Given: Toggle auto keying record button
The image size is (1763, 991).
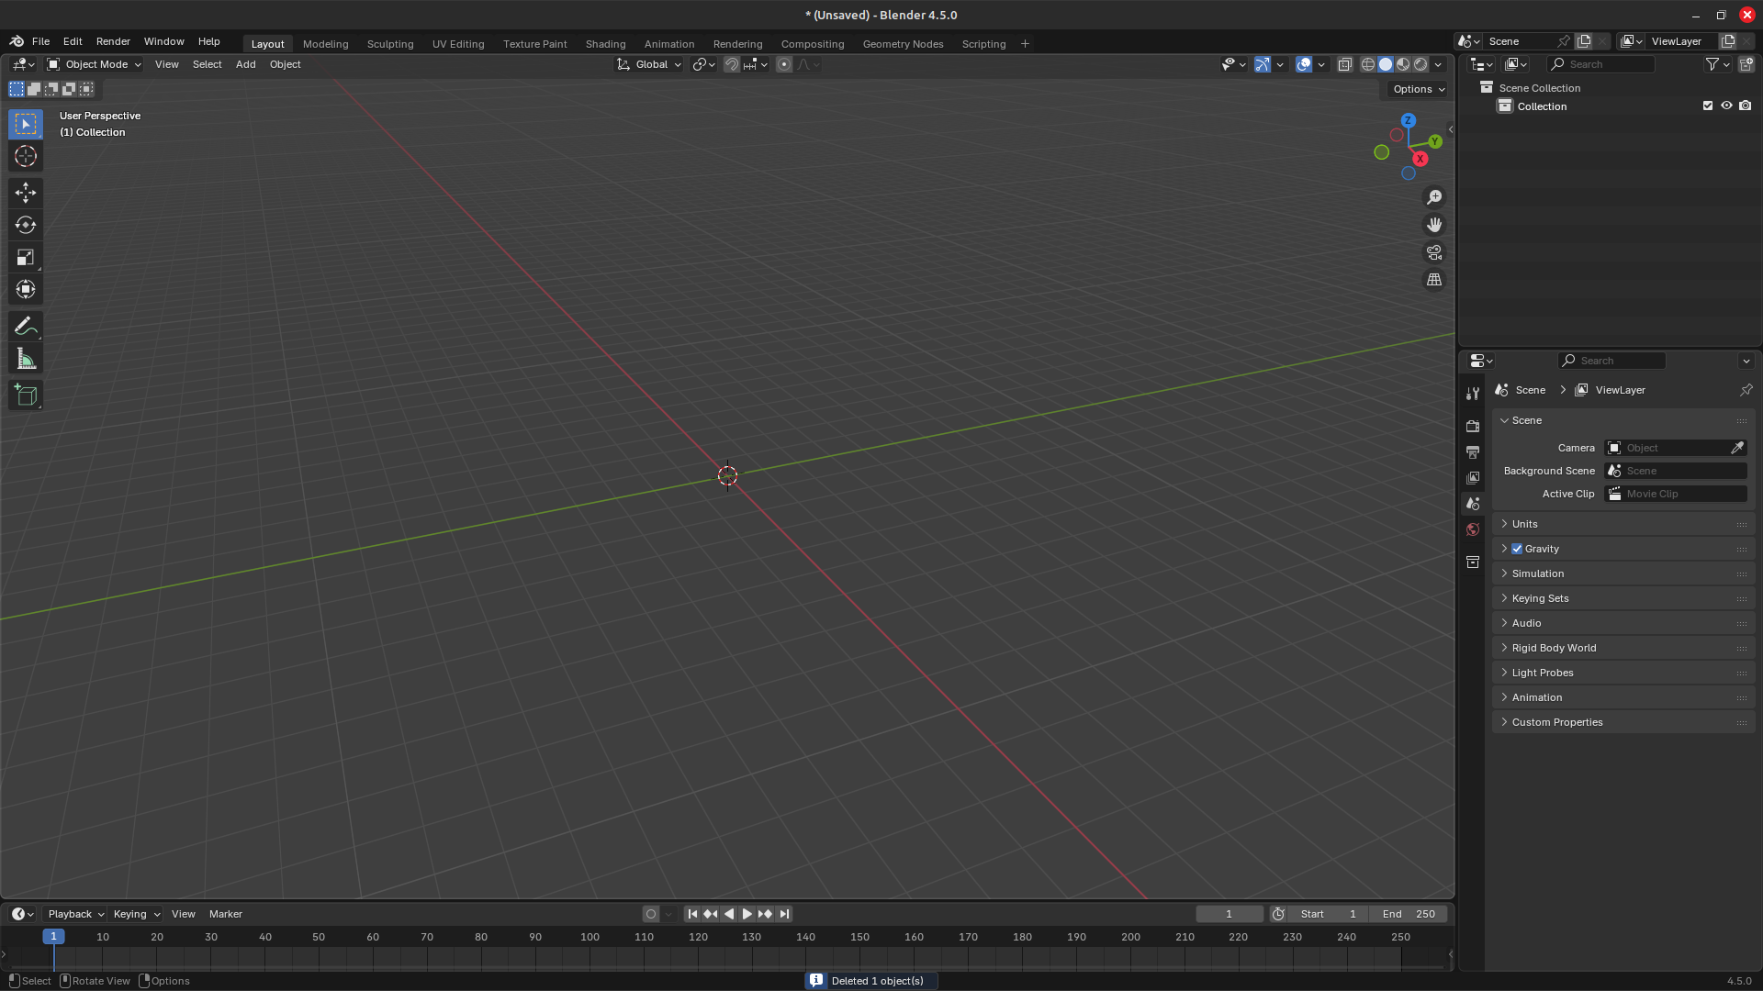Looking at the screenshot, I should pyautogui.click(x=651, y=914).
